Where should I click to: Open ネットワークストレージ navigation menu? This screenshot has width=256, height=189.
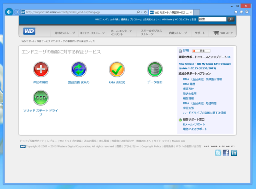pyautogui.click(x=92, y=33)
